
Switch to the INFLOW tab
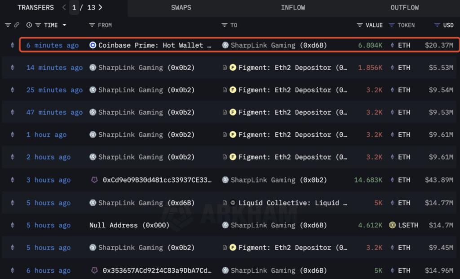[293, 8]
